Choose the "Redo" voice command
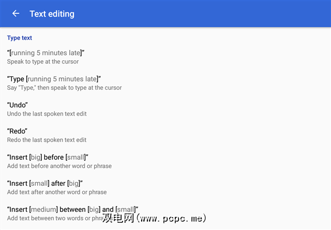 click(x=18, y=131)
